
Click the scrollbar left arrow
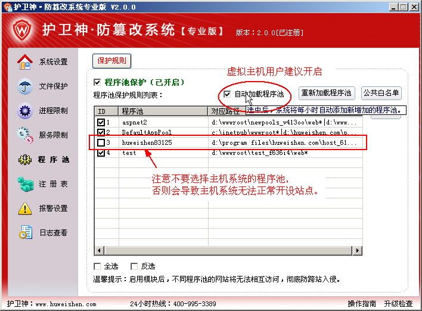coord(99,250)
